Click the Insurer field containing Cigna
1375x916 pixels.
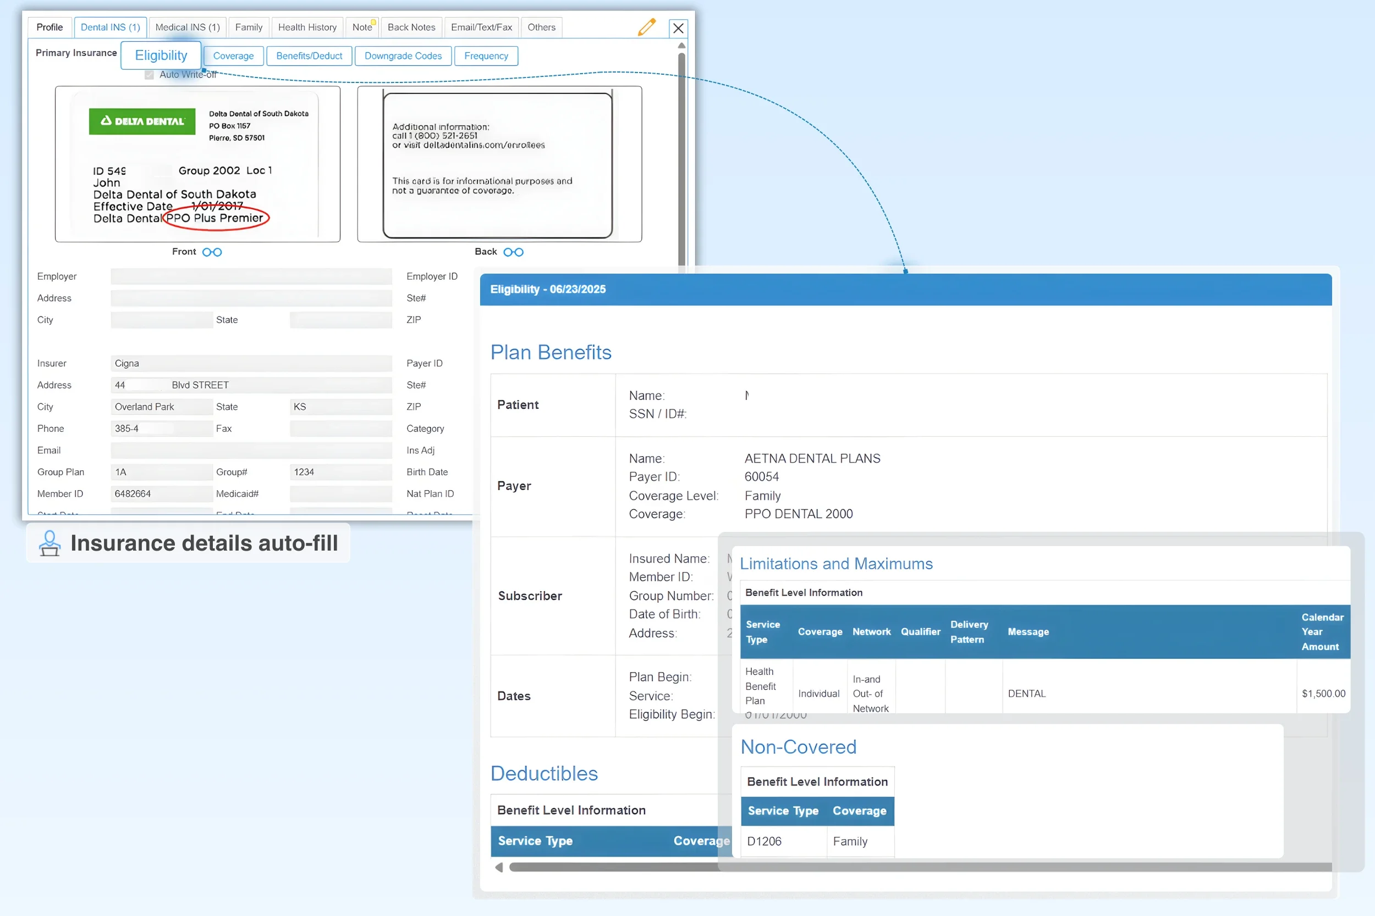pos(251,363)
